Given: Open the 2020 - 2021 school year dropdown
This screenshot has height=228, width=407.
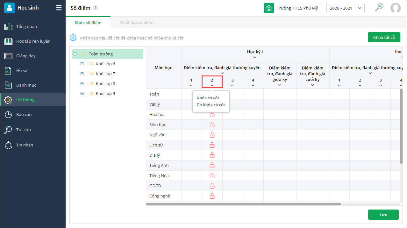Looking at the screenshot, I should [x=346, y=8].
